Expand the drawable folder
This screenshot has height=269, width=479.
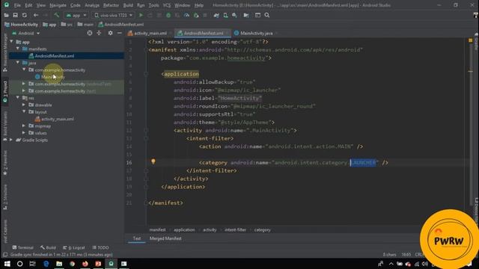tap(24, 105)
